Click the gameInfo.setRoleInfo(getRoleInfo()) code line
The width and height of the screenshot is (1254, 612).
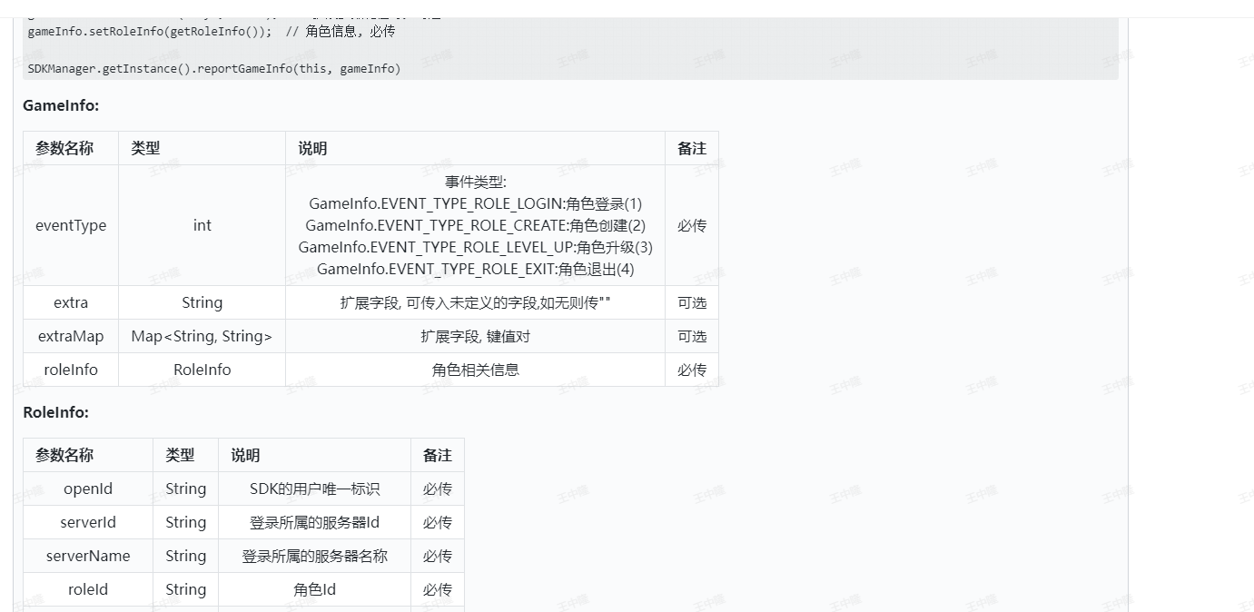pos(212,31)
